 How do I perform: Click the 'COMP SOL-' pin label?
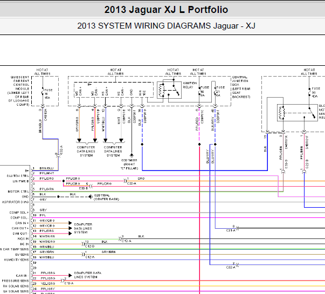point(20,217)
